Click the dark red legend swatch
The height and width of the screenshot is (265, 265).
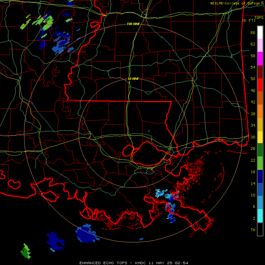(260, 72)
